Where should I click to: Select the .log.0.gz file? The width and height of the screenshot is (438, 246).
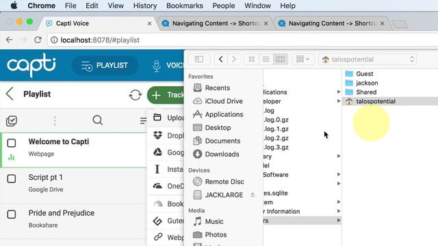[x=276, y=120]
